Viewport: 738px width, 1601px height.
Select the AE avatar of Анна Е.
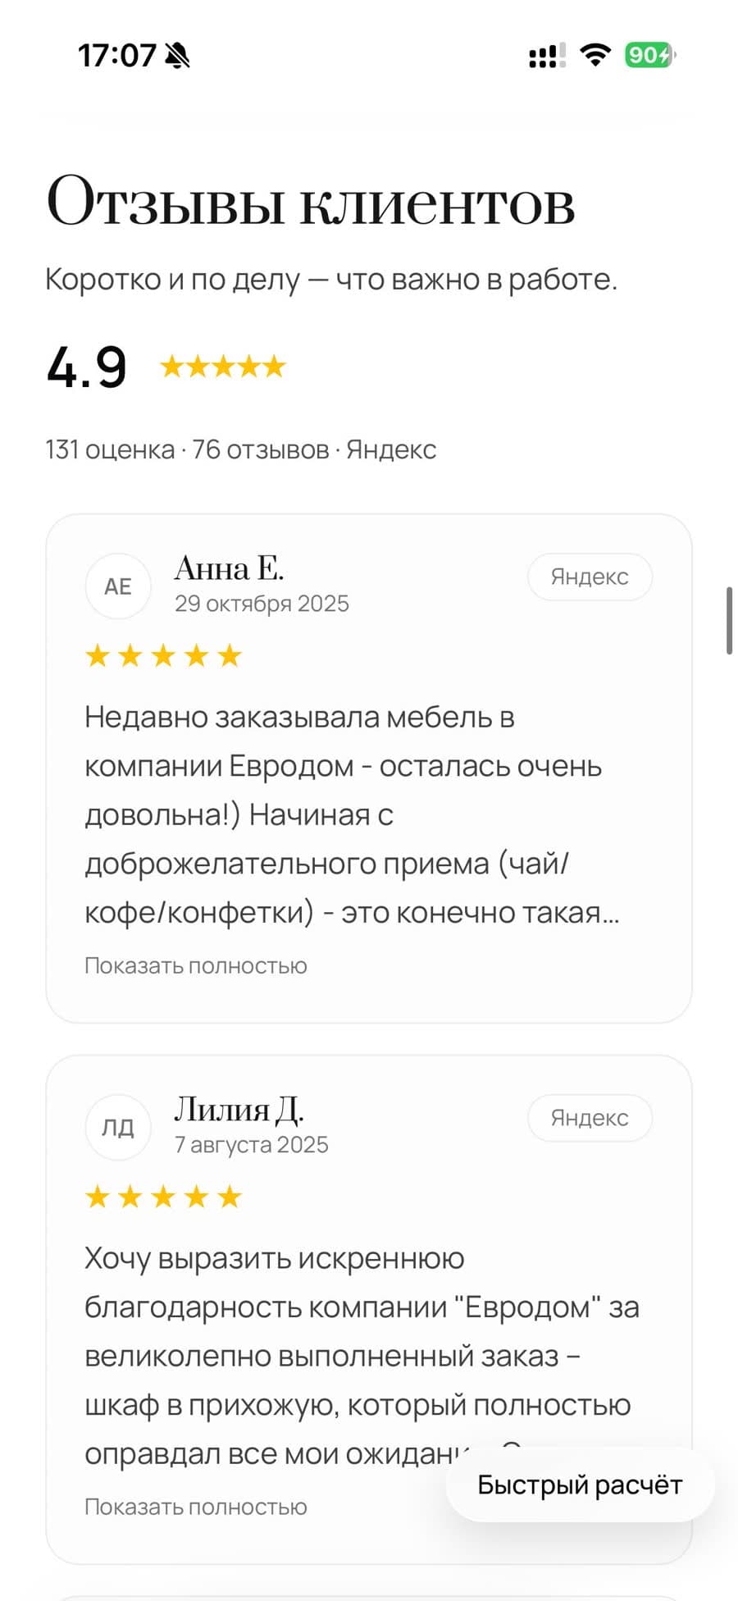(x=117, y=586)
